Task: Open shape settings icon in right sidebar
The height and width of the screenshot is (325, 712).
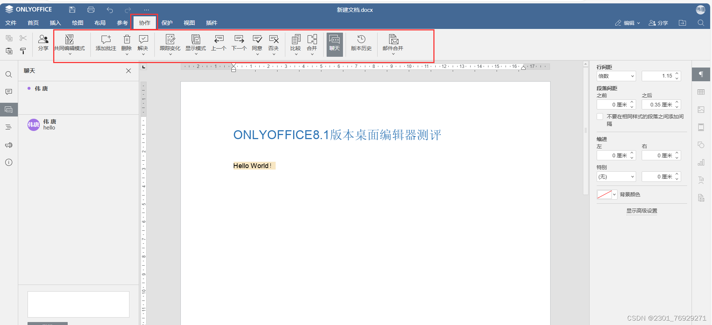Action: tap(701, 145)
